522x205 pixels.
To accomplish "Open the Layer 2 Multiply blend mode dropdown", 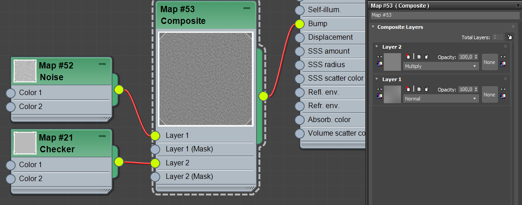I will [x=441, y=66].
